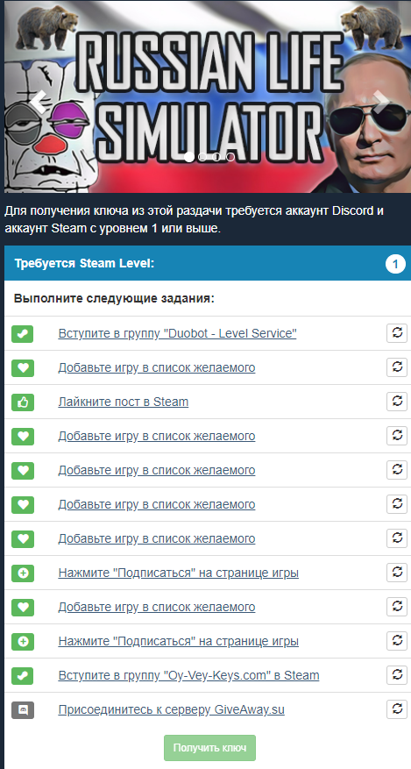Open wishlist link directly below Duobot group row

(157, 367)
